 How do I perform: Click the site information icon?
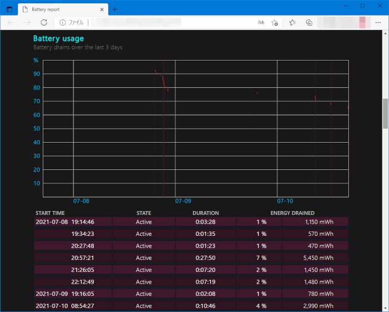click(x=62, y=22)
